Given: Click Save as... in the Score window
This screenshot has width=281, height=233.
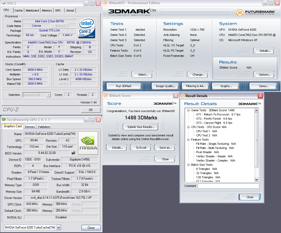Looking at the screenshot, I should (165, 148).
